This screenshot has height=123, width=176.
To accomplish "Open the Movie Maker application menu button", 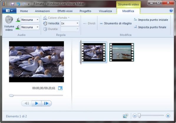I will tap(9, 11).
